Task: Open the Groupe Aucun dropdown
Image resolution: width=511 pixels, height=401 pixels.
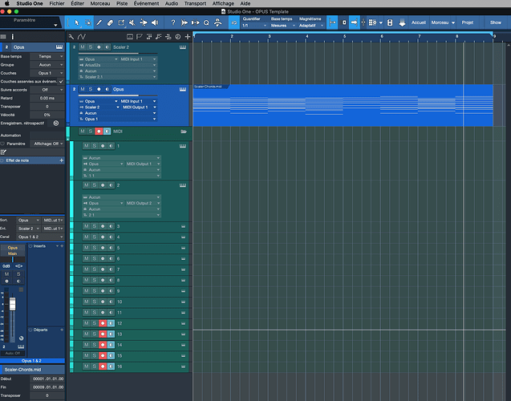Action: (47, 65)
